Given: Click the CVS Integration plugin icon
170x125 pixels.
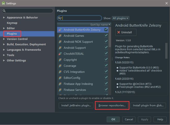Looking at the screenshot, I should [60, 72].
